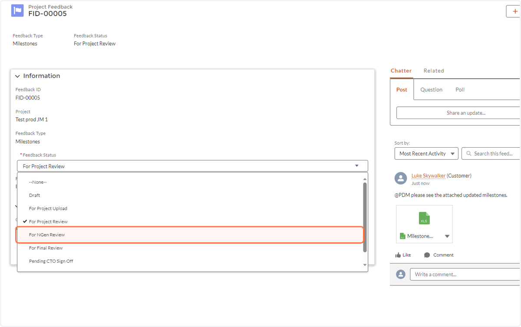This screenshot has height=327, width=521.
Task: Click Comment on the post
Action: [439, 255]
